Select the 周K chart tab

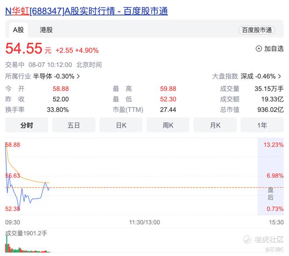pyautogui.click(x=168, y=125)
